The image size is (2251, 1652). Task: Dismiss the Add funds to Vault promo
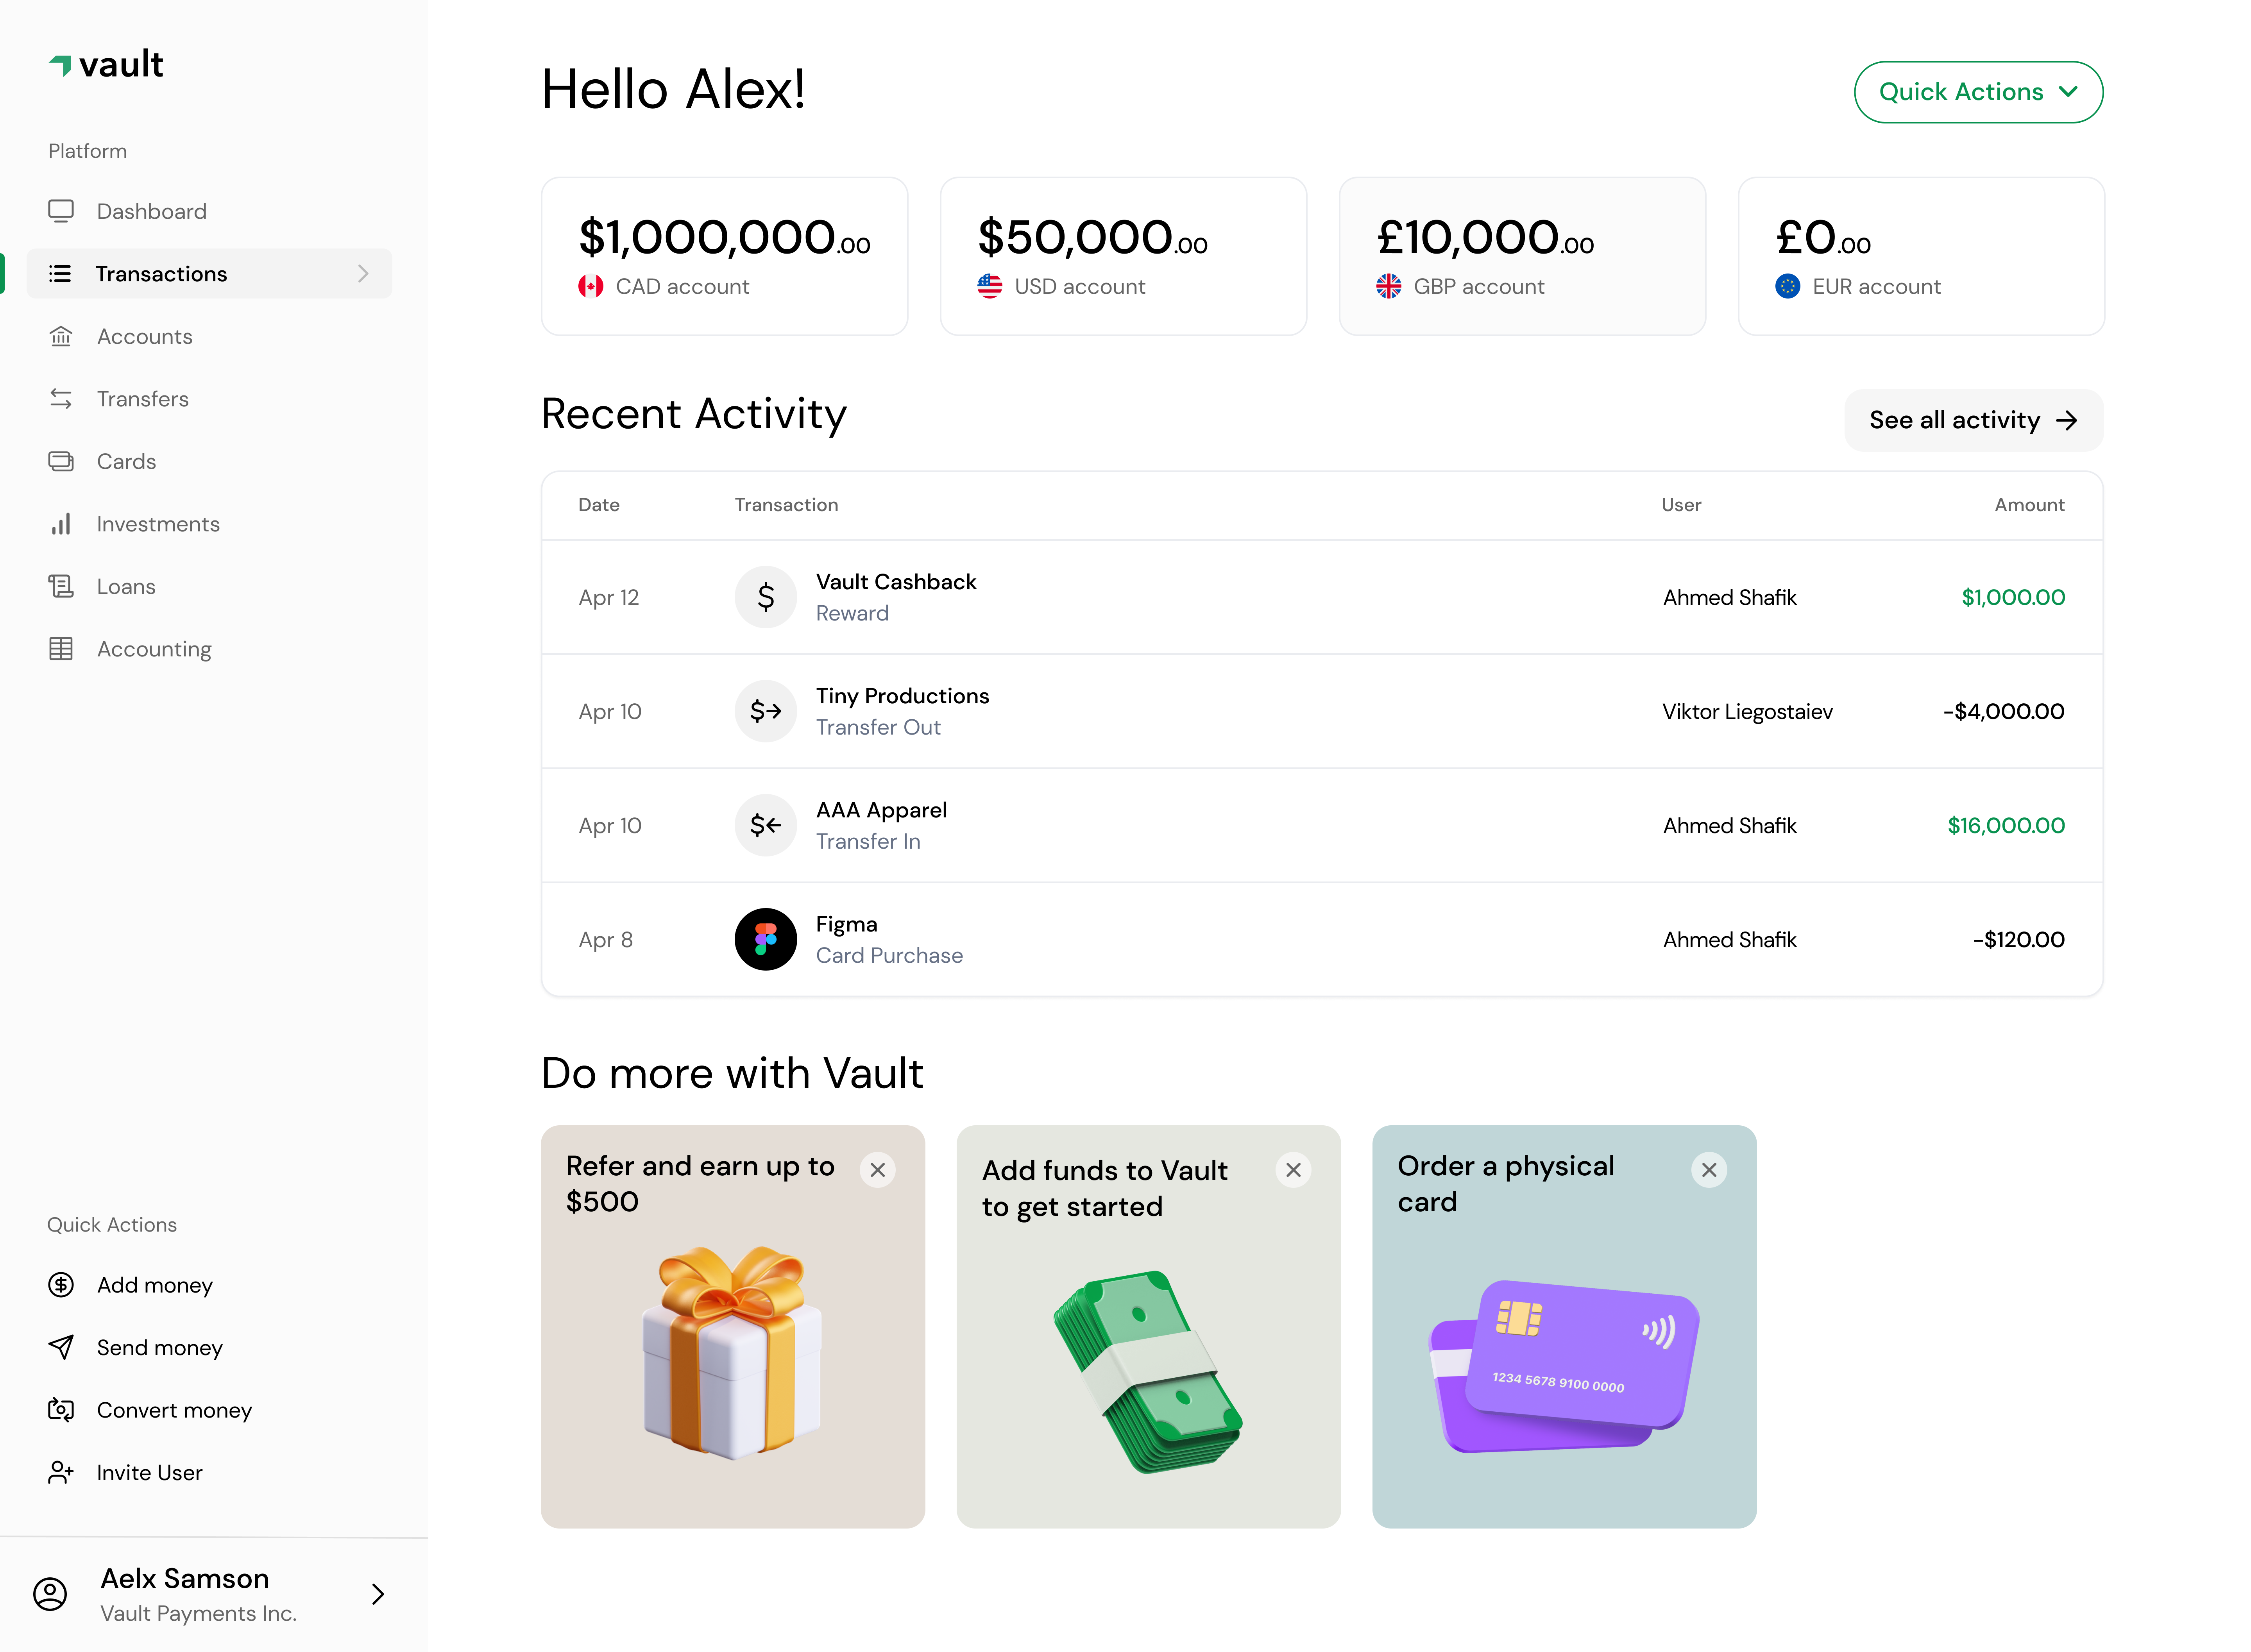pos(1294,1170)
